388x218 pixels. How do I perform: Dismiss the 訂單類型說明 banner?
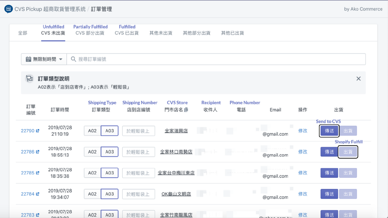(359, 79)
